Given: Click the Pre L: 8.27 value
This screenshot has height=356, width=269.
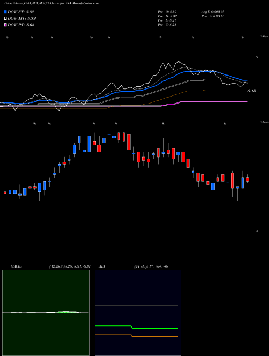Looking at the screenshot, I should tap(167, 20).
